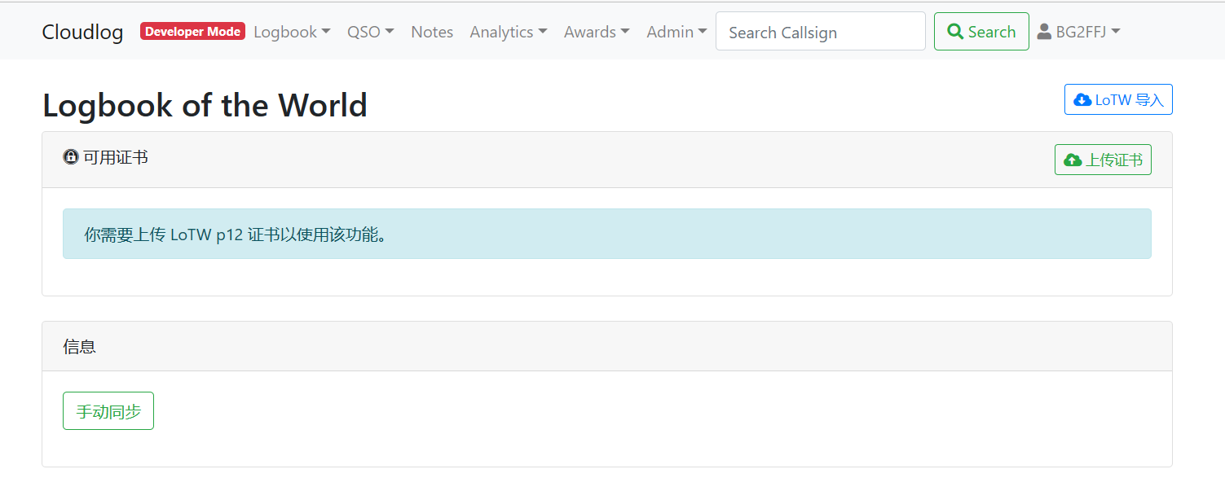The image size is (1225, 491).
Task: Expand the Awards menu
Action: (597, 32)
